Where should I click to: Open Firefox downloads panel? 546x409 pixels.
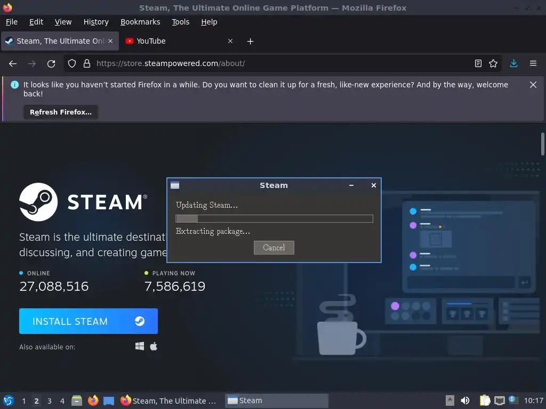513,63
